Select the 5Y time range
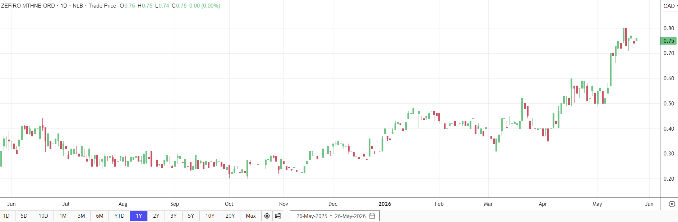The height and width of the screenshot is (222, 678). 191,216
